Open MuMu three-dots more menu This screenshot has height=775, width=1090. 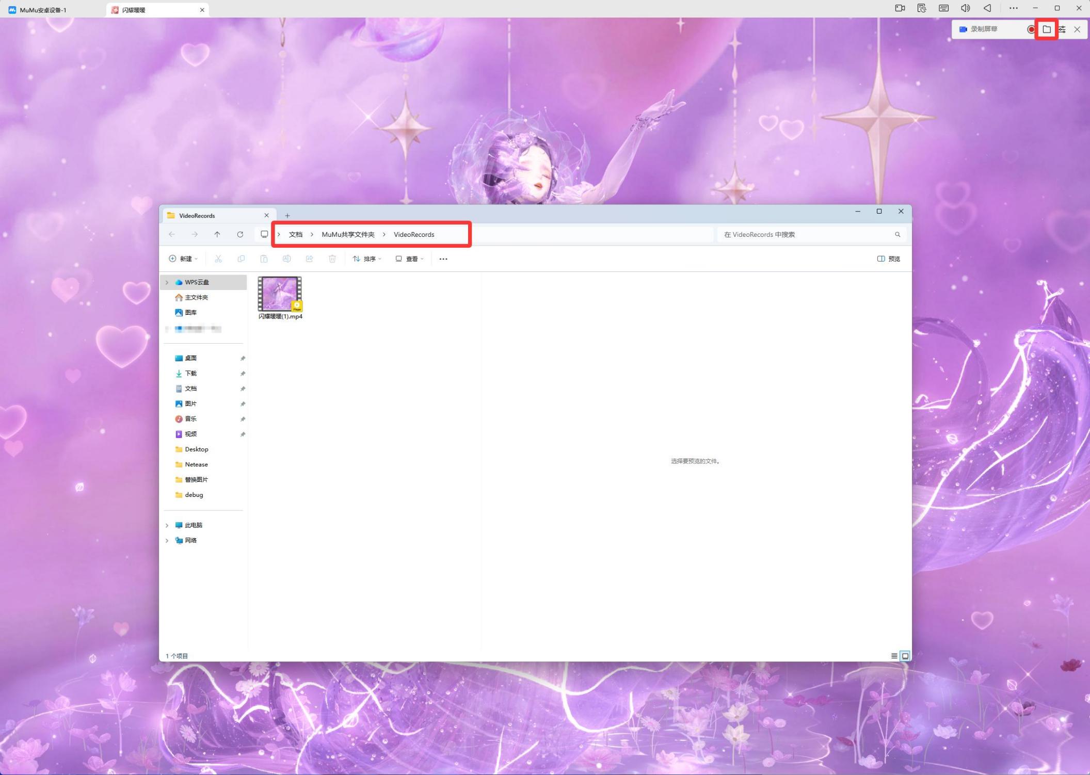coord(1013,8)
